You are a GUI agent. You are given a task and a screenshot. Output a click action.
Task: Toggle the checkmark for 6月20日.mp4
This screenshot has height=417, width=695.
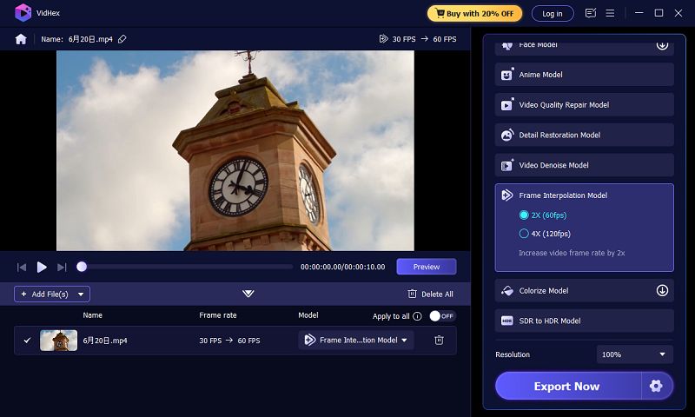(27, 341)
